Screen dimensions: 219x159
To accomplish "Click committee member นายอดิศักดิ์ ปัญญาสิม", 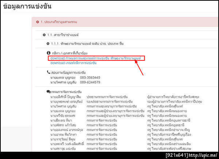I will pyautogui.click(x=66, y=97).
